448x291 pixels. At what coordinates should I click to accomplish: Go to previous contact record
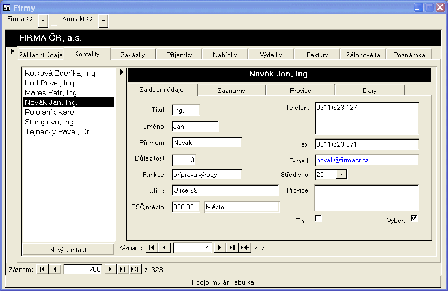pyautogui.click(x=165, y=248)
